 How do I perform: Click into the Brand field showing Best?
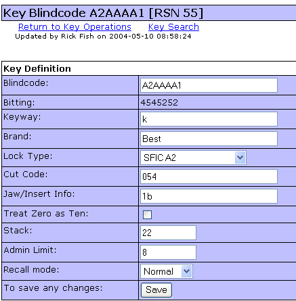pos(209,139)
